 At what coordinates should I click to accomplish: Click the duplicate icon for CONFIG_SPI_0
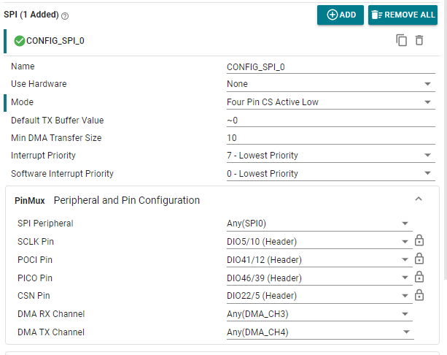tap(401, 40)
